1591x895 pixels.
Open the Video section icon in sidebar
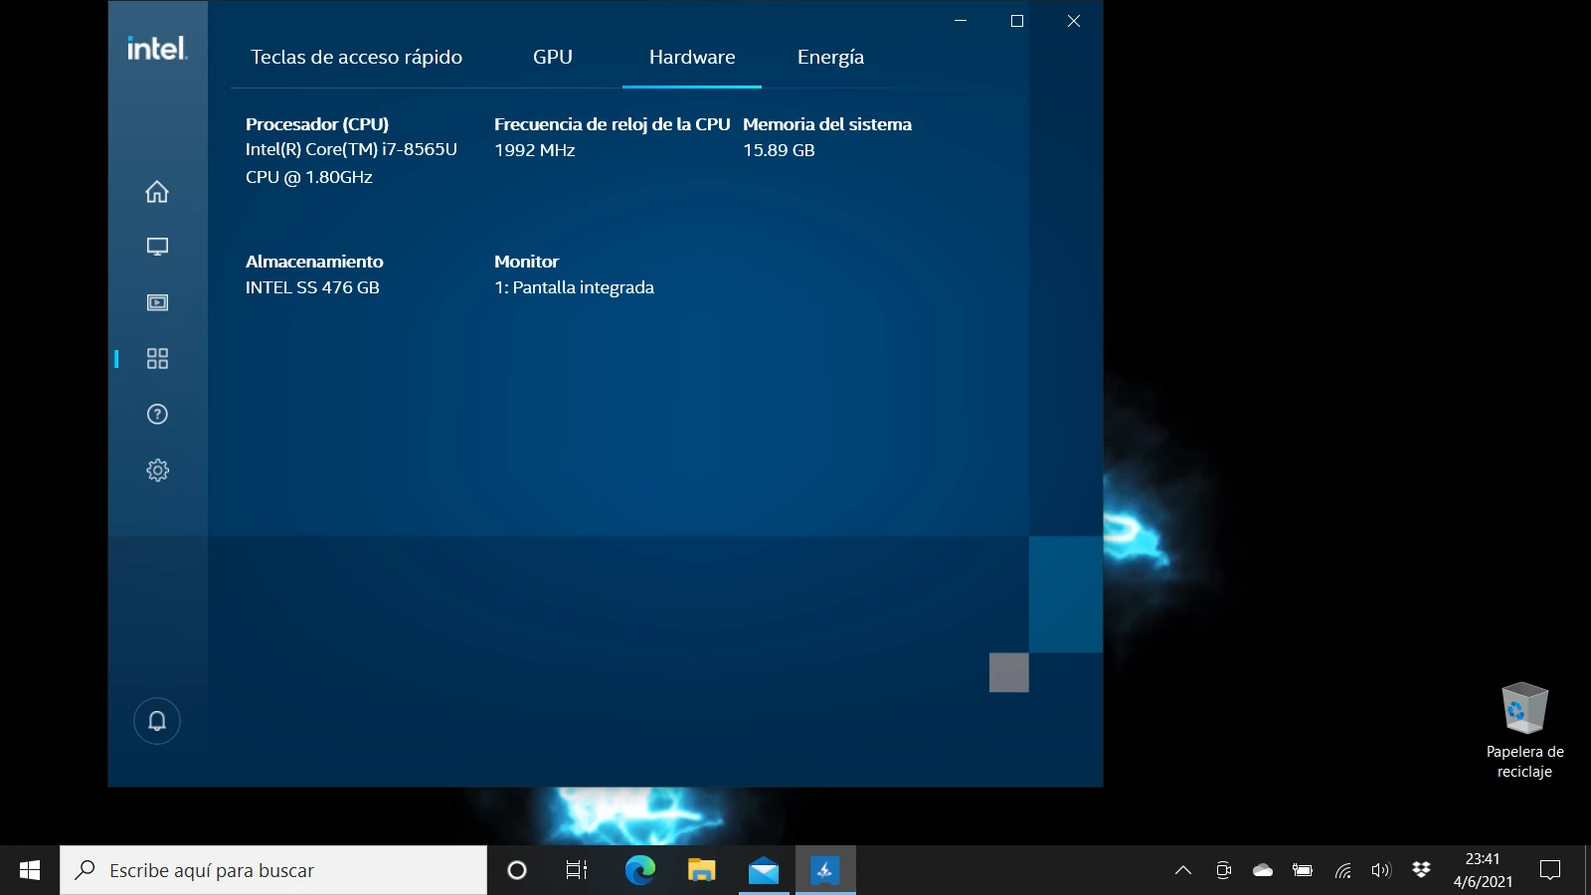(157, 302)
